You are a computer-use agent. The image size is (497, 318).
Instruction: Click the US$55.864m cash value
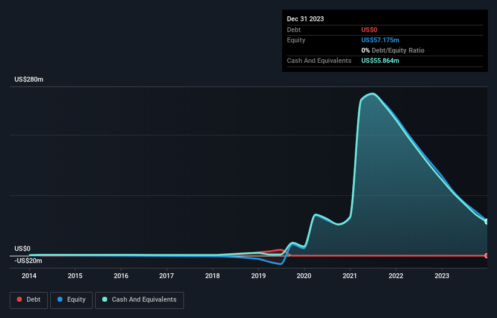(x=380, y=60)
